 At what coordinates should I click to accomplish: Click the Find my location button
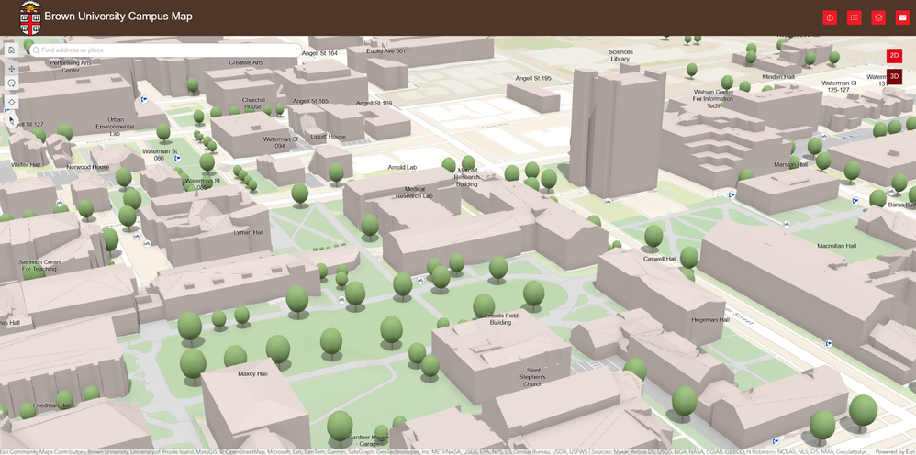(11, 102)
